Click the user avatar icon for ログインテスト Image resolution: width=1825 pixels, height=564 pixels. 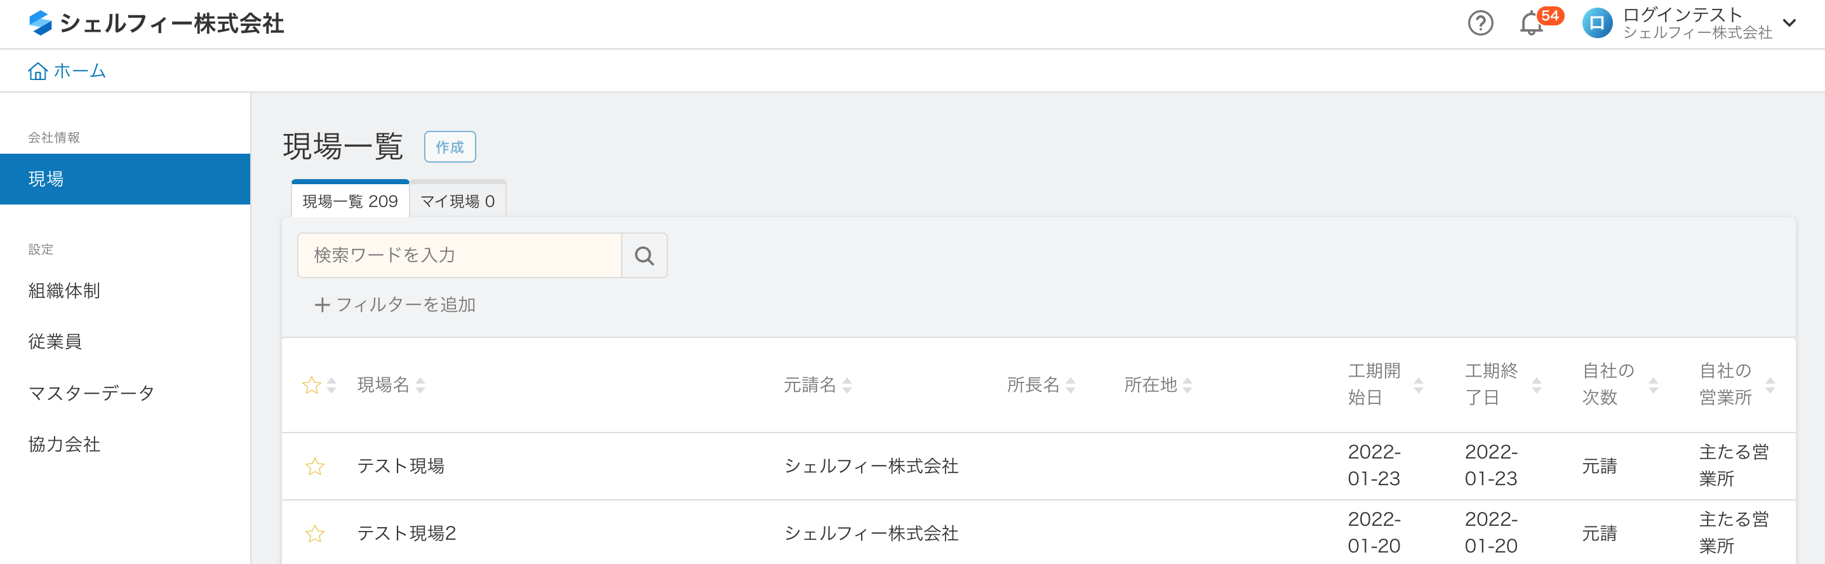pos(1597,23)
